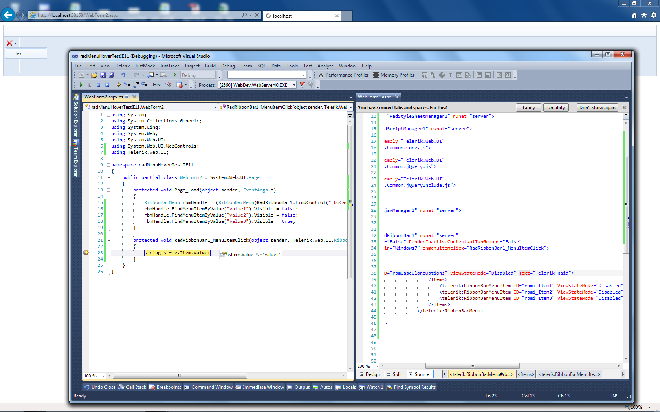
Task: Collapse the WebForm2 class outline
Action: [108, 177]
